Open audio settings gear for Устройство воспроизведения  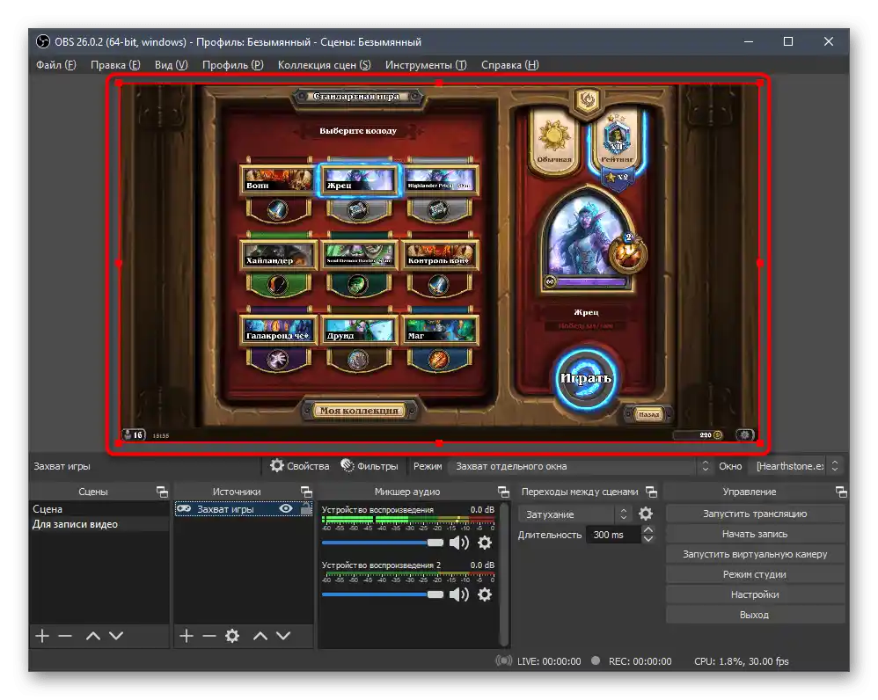click(485, 543)
